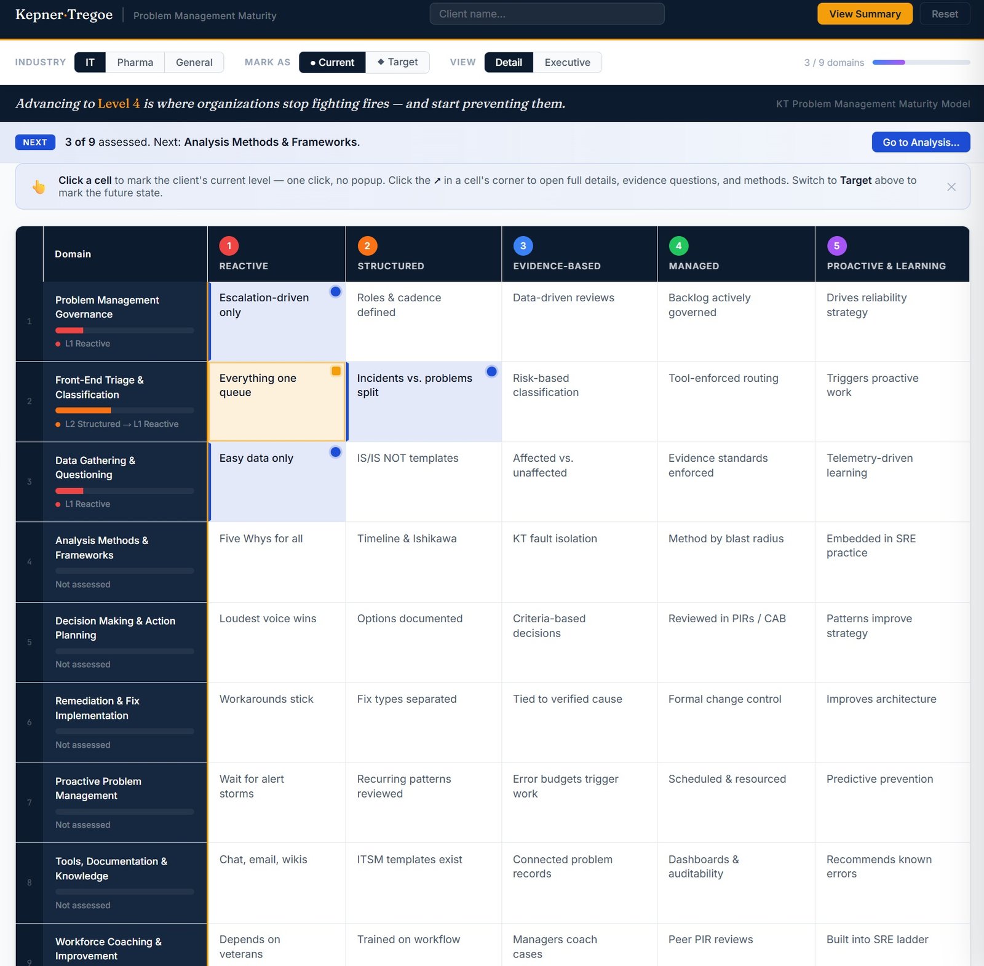Select Pharma industry option
The width and height of the screenshot is (984, 966).
(x=135, y=62)
